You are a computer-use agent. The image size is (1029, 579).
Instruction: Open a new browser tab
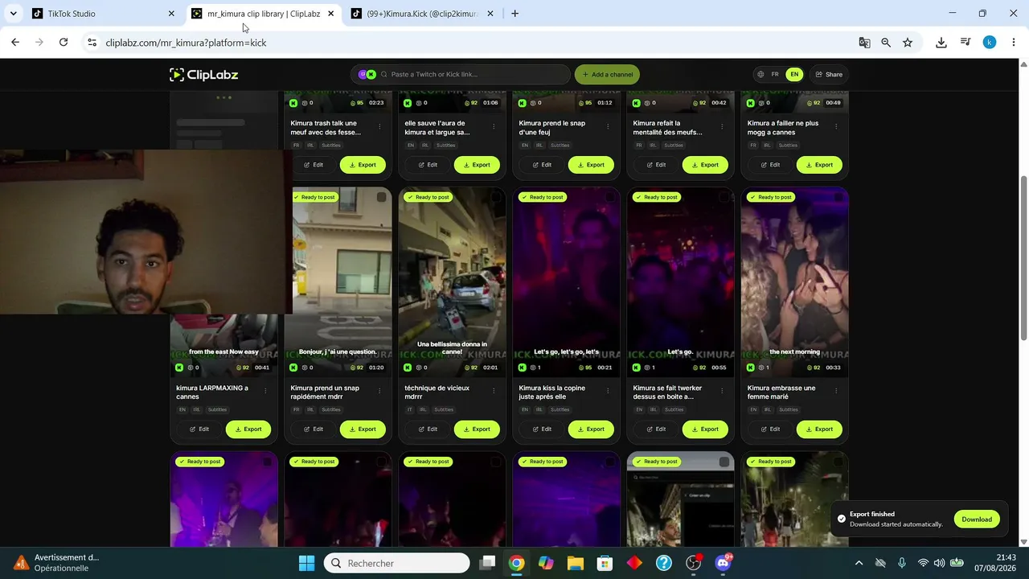514,14
